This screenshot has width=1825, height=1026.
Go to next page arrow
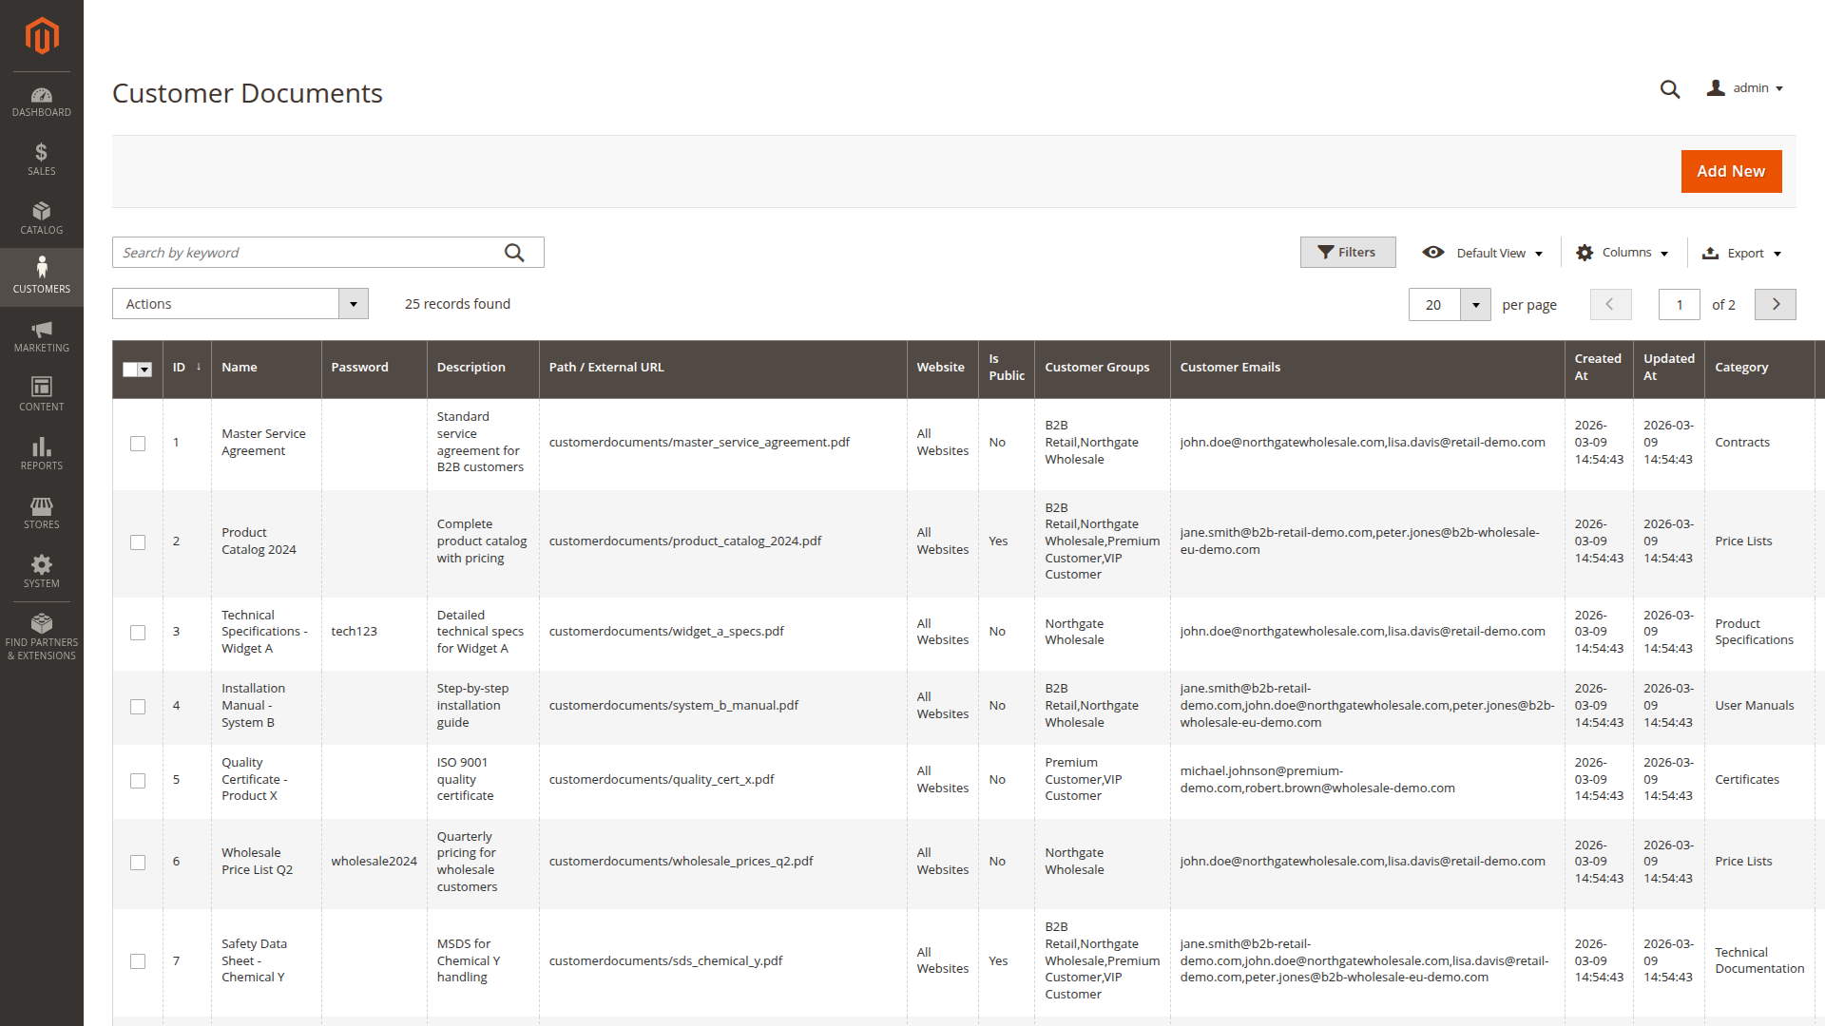(1776, 304)
